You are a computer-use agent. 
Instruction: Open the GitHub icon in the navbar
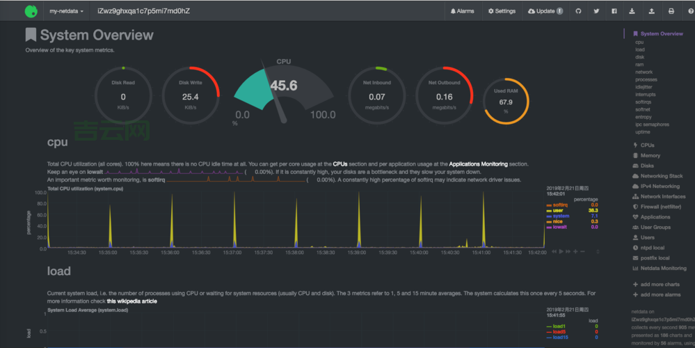tap(577, 11)
